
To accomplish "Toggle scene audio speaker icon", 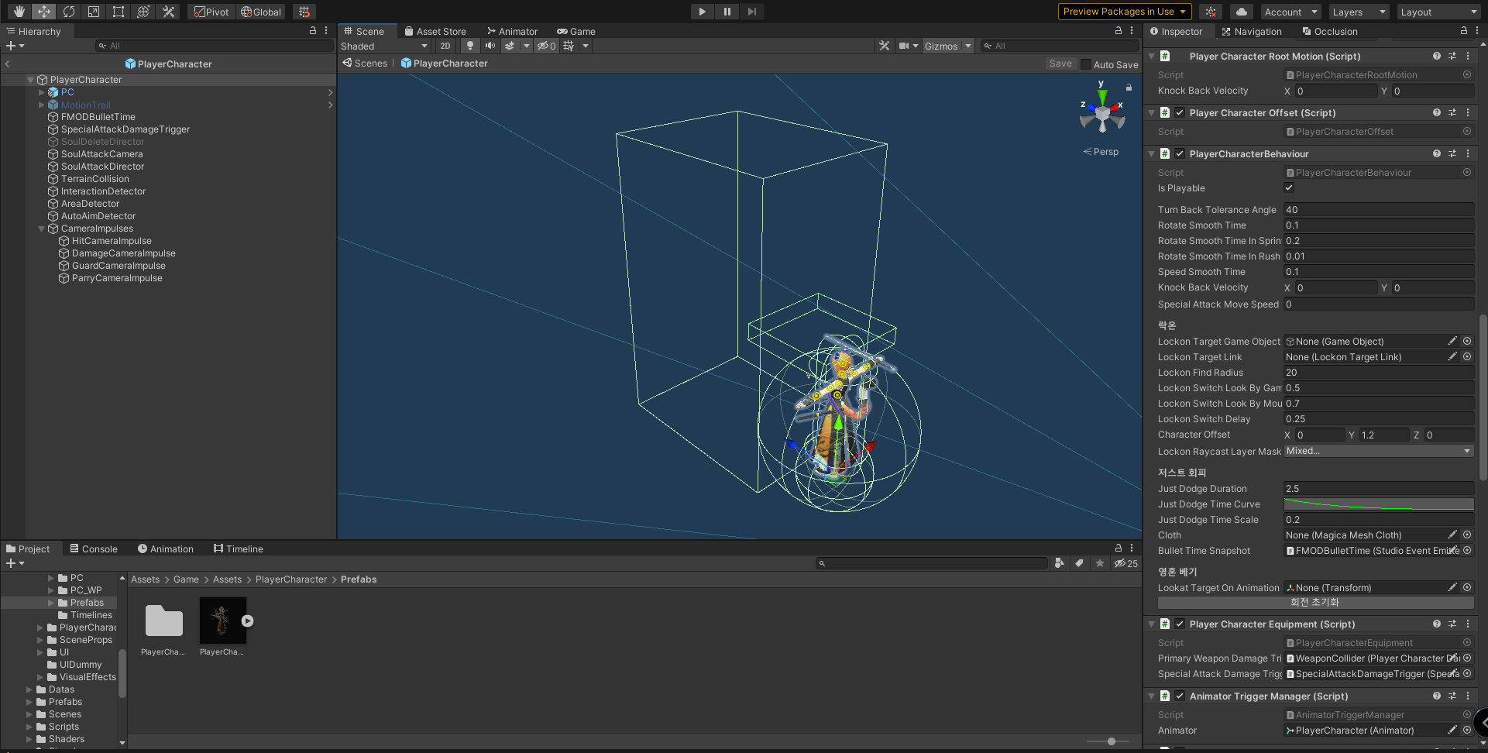I will (x=490, y=46).
